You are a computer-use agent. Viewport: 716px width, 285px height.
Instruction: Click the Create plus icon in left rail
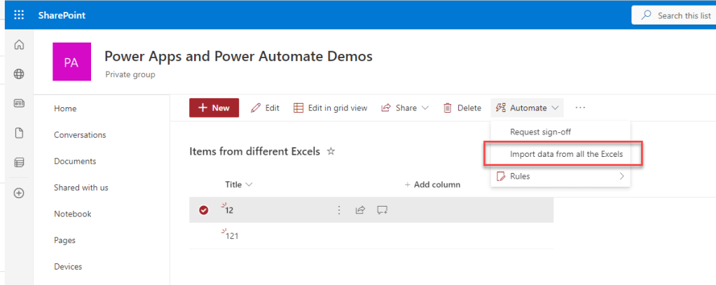(19, 193)
